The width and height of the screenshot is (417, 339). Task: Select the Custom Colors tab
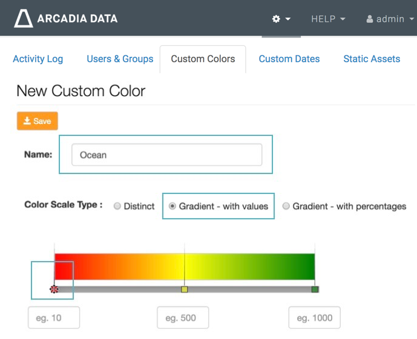tap(203, 59)
